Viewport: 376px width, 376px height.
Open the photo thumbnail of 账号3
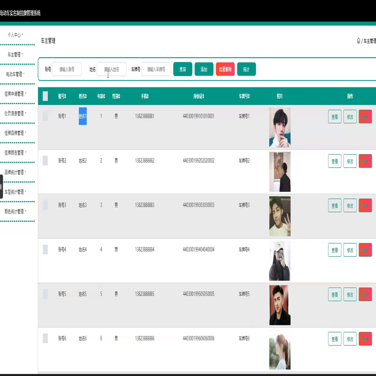pyautogui.click(x=280, y=216)
